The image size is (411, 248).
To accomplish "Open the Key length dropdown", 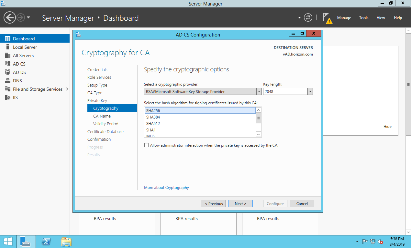I will point(310,92).
